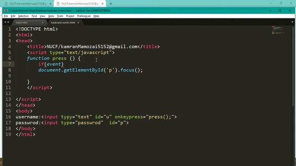Click the word 'press' in function declaration
The height and width of the screenshot is (166, 296).
point(60,59)
